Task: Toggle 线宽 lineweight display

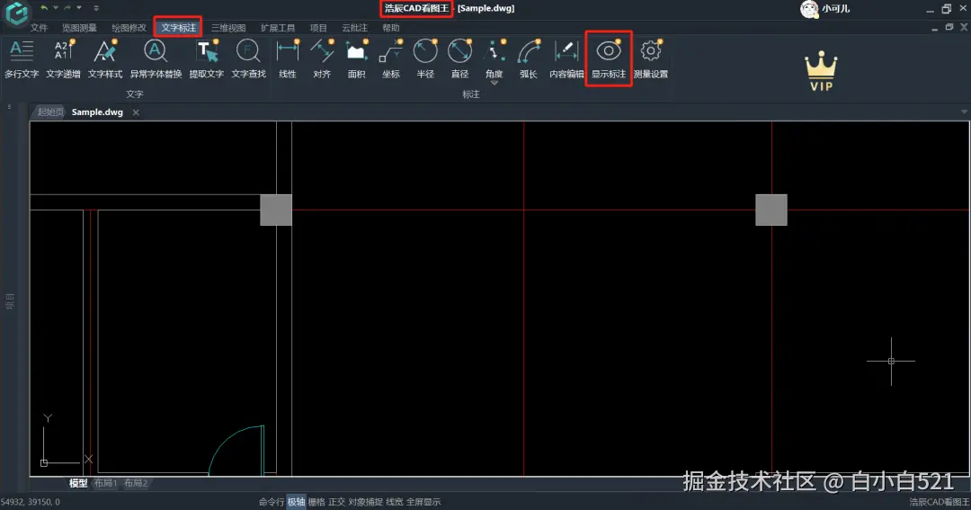Action: (395, 502)
